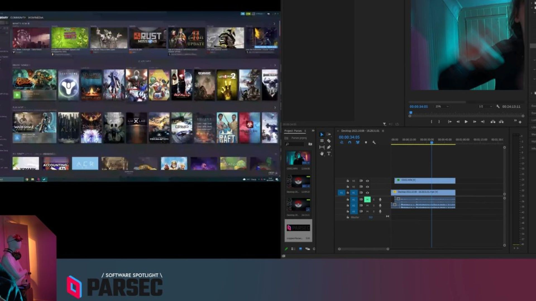The height and width of the screenshot is (301, 536).
Task: Click the timeline playhead marker
Action: pos(432,142)
